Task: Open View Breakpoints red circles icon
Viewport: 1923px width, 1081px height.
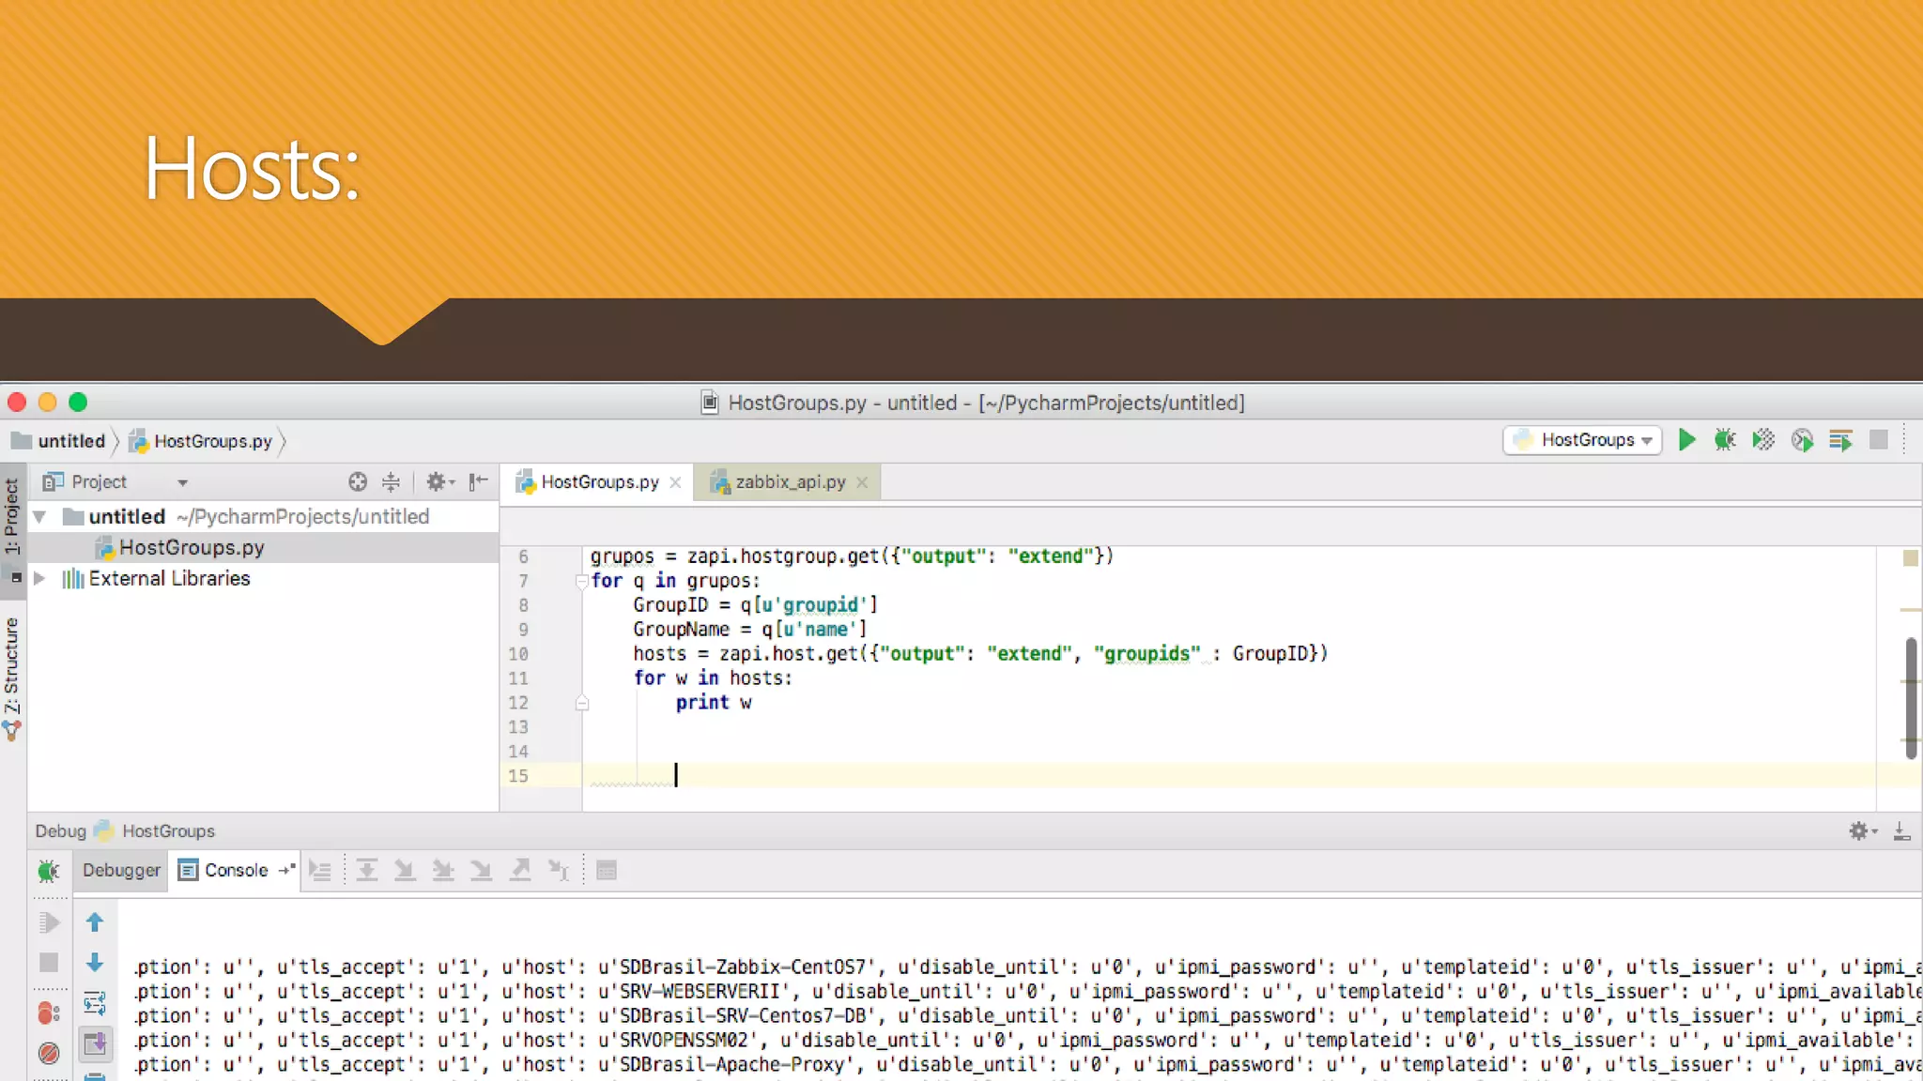Action: [49, 1013]
